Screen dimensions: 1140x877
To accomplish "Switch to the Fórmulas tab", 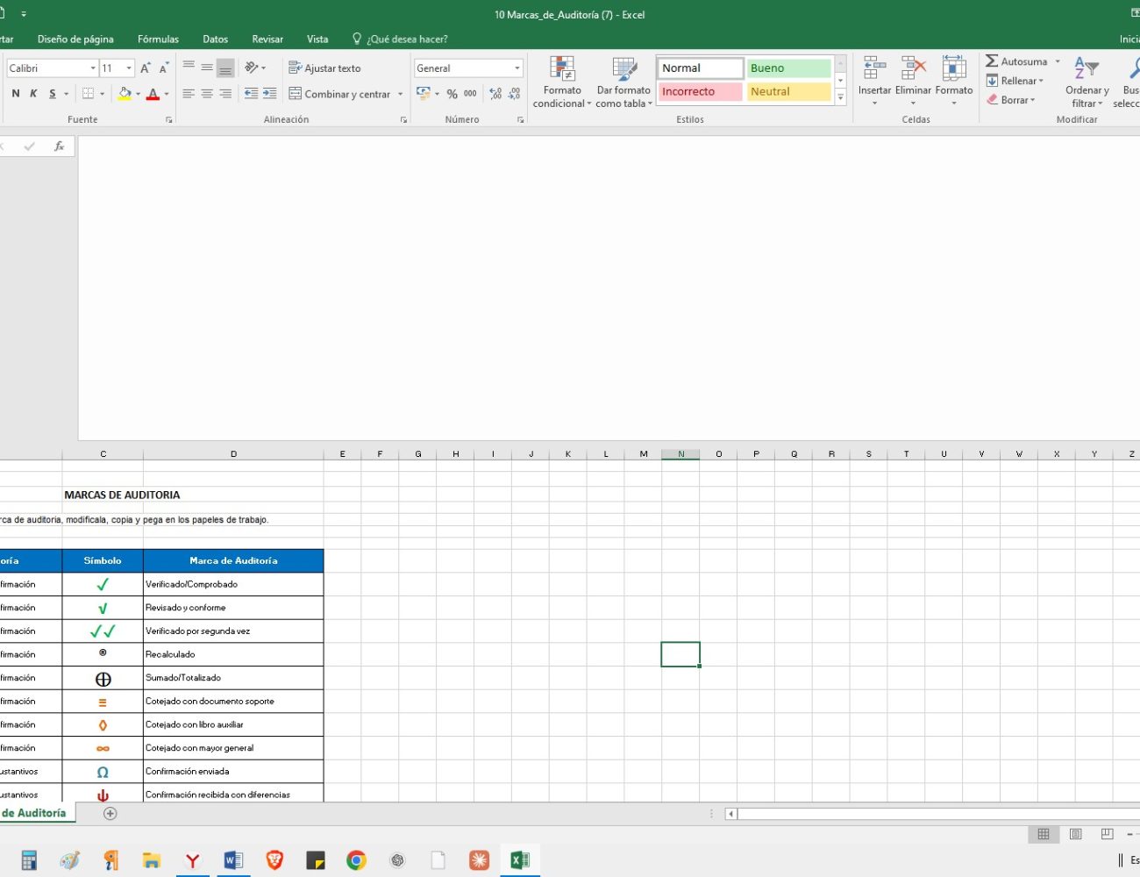I will point(158,39).
